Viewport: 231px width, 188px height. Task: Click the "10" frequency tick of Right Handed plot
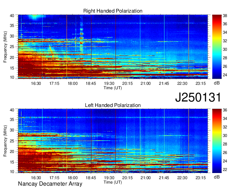[x=12, y=77]
